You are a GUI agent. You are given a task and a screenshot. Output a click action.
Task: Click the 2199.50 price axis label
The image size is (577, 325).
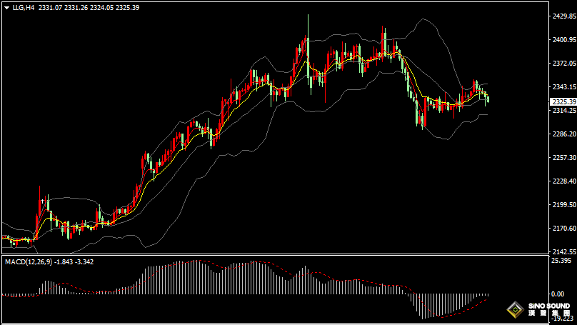(563, 205)
